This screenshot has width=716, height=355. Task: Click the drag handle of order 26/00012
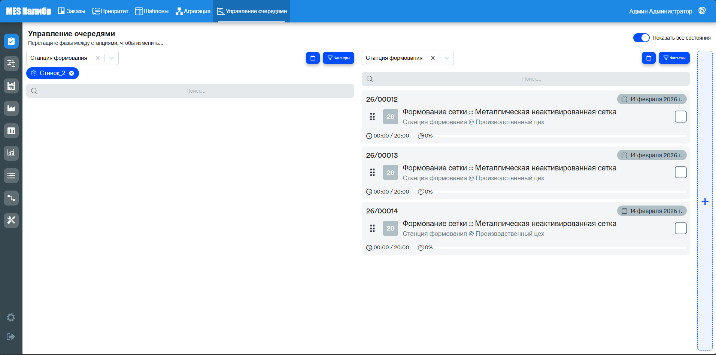[372, 117]
